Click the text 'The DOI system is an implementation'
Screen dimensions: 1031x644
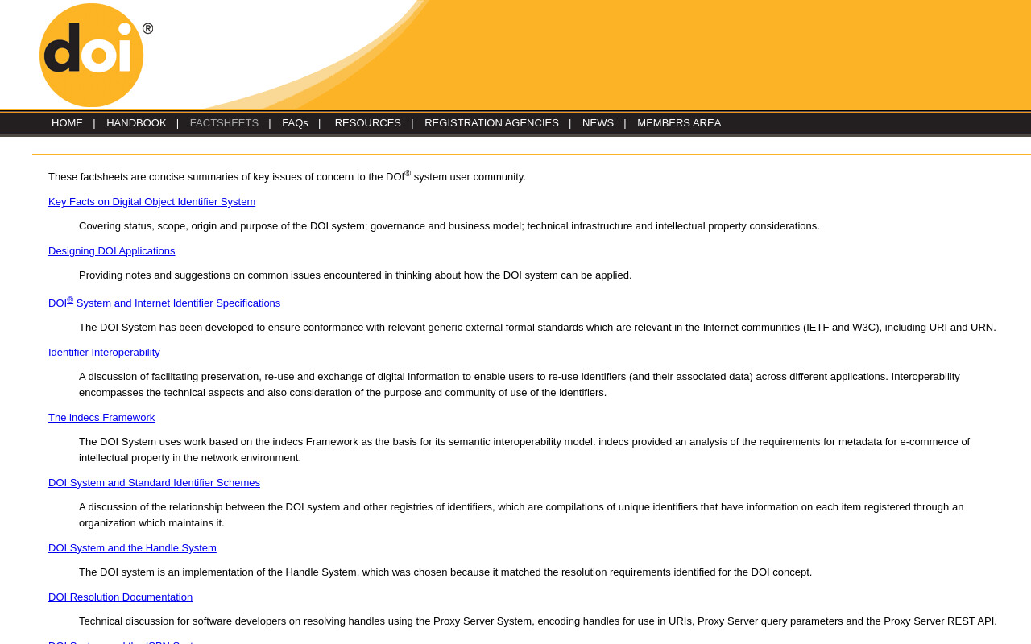445,572
